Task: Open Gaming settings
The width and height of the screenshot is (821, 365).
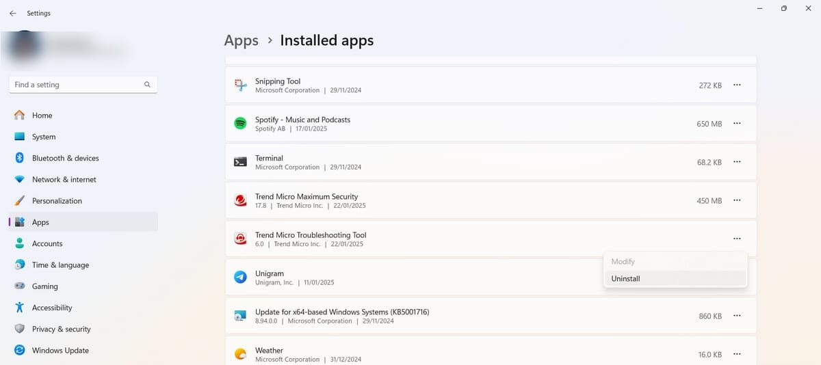Action: 83,286
